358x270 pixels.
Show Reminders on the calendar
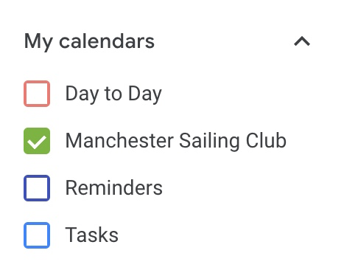coord(37,188)
